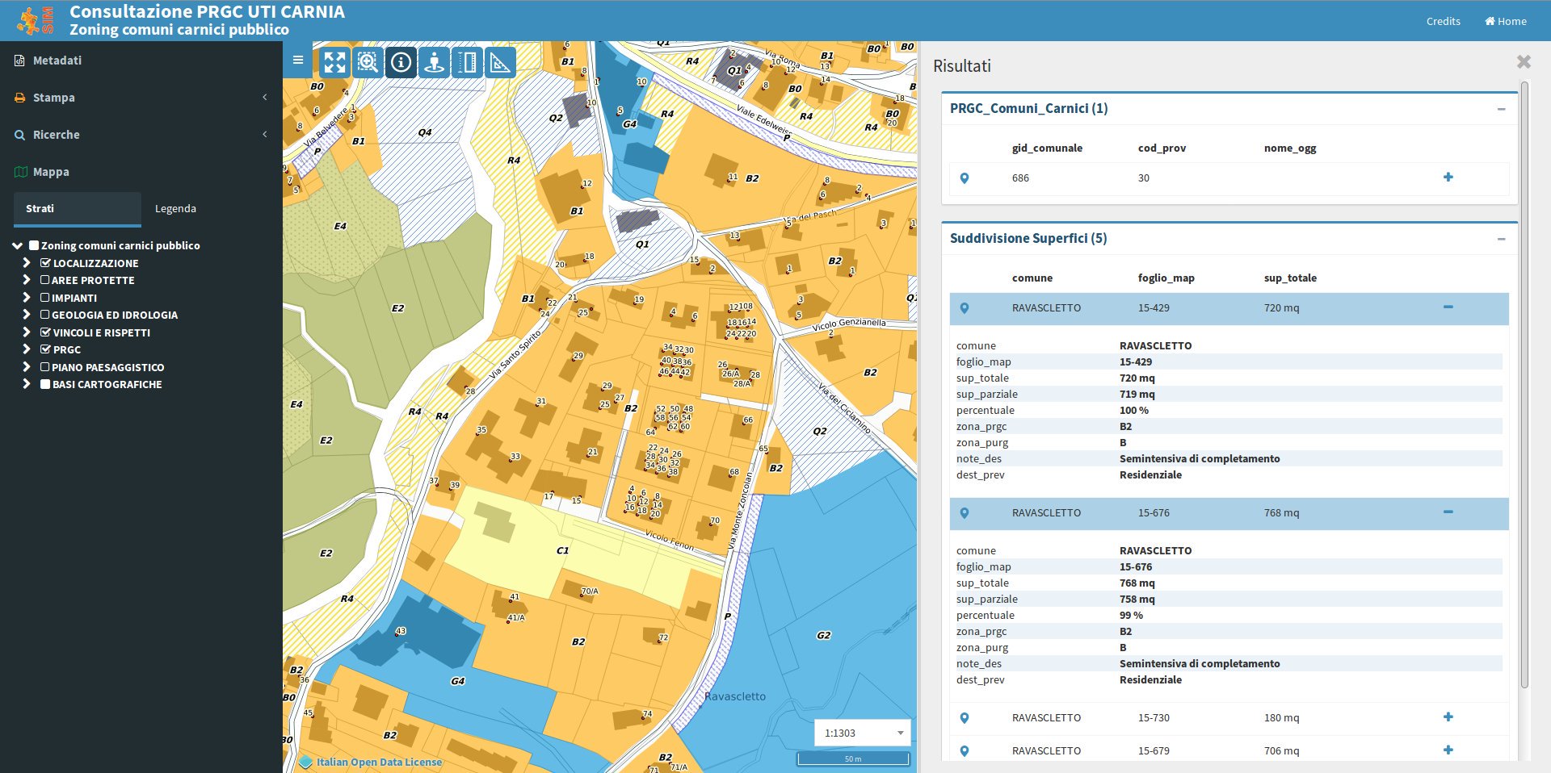Click the zoom to full extent icon
Screen dimensions: 1551x773
point(335,61)
